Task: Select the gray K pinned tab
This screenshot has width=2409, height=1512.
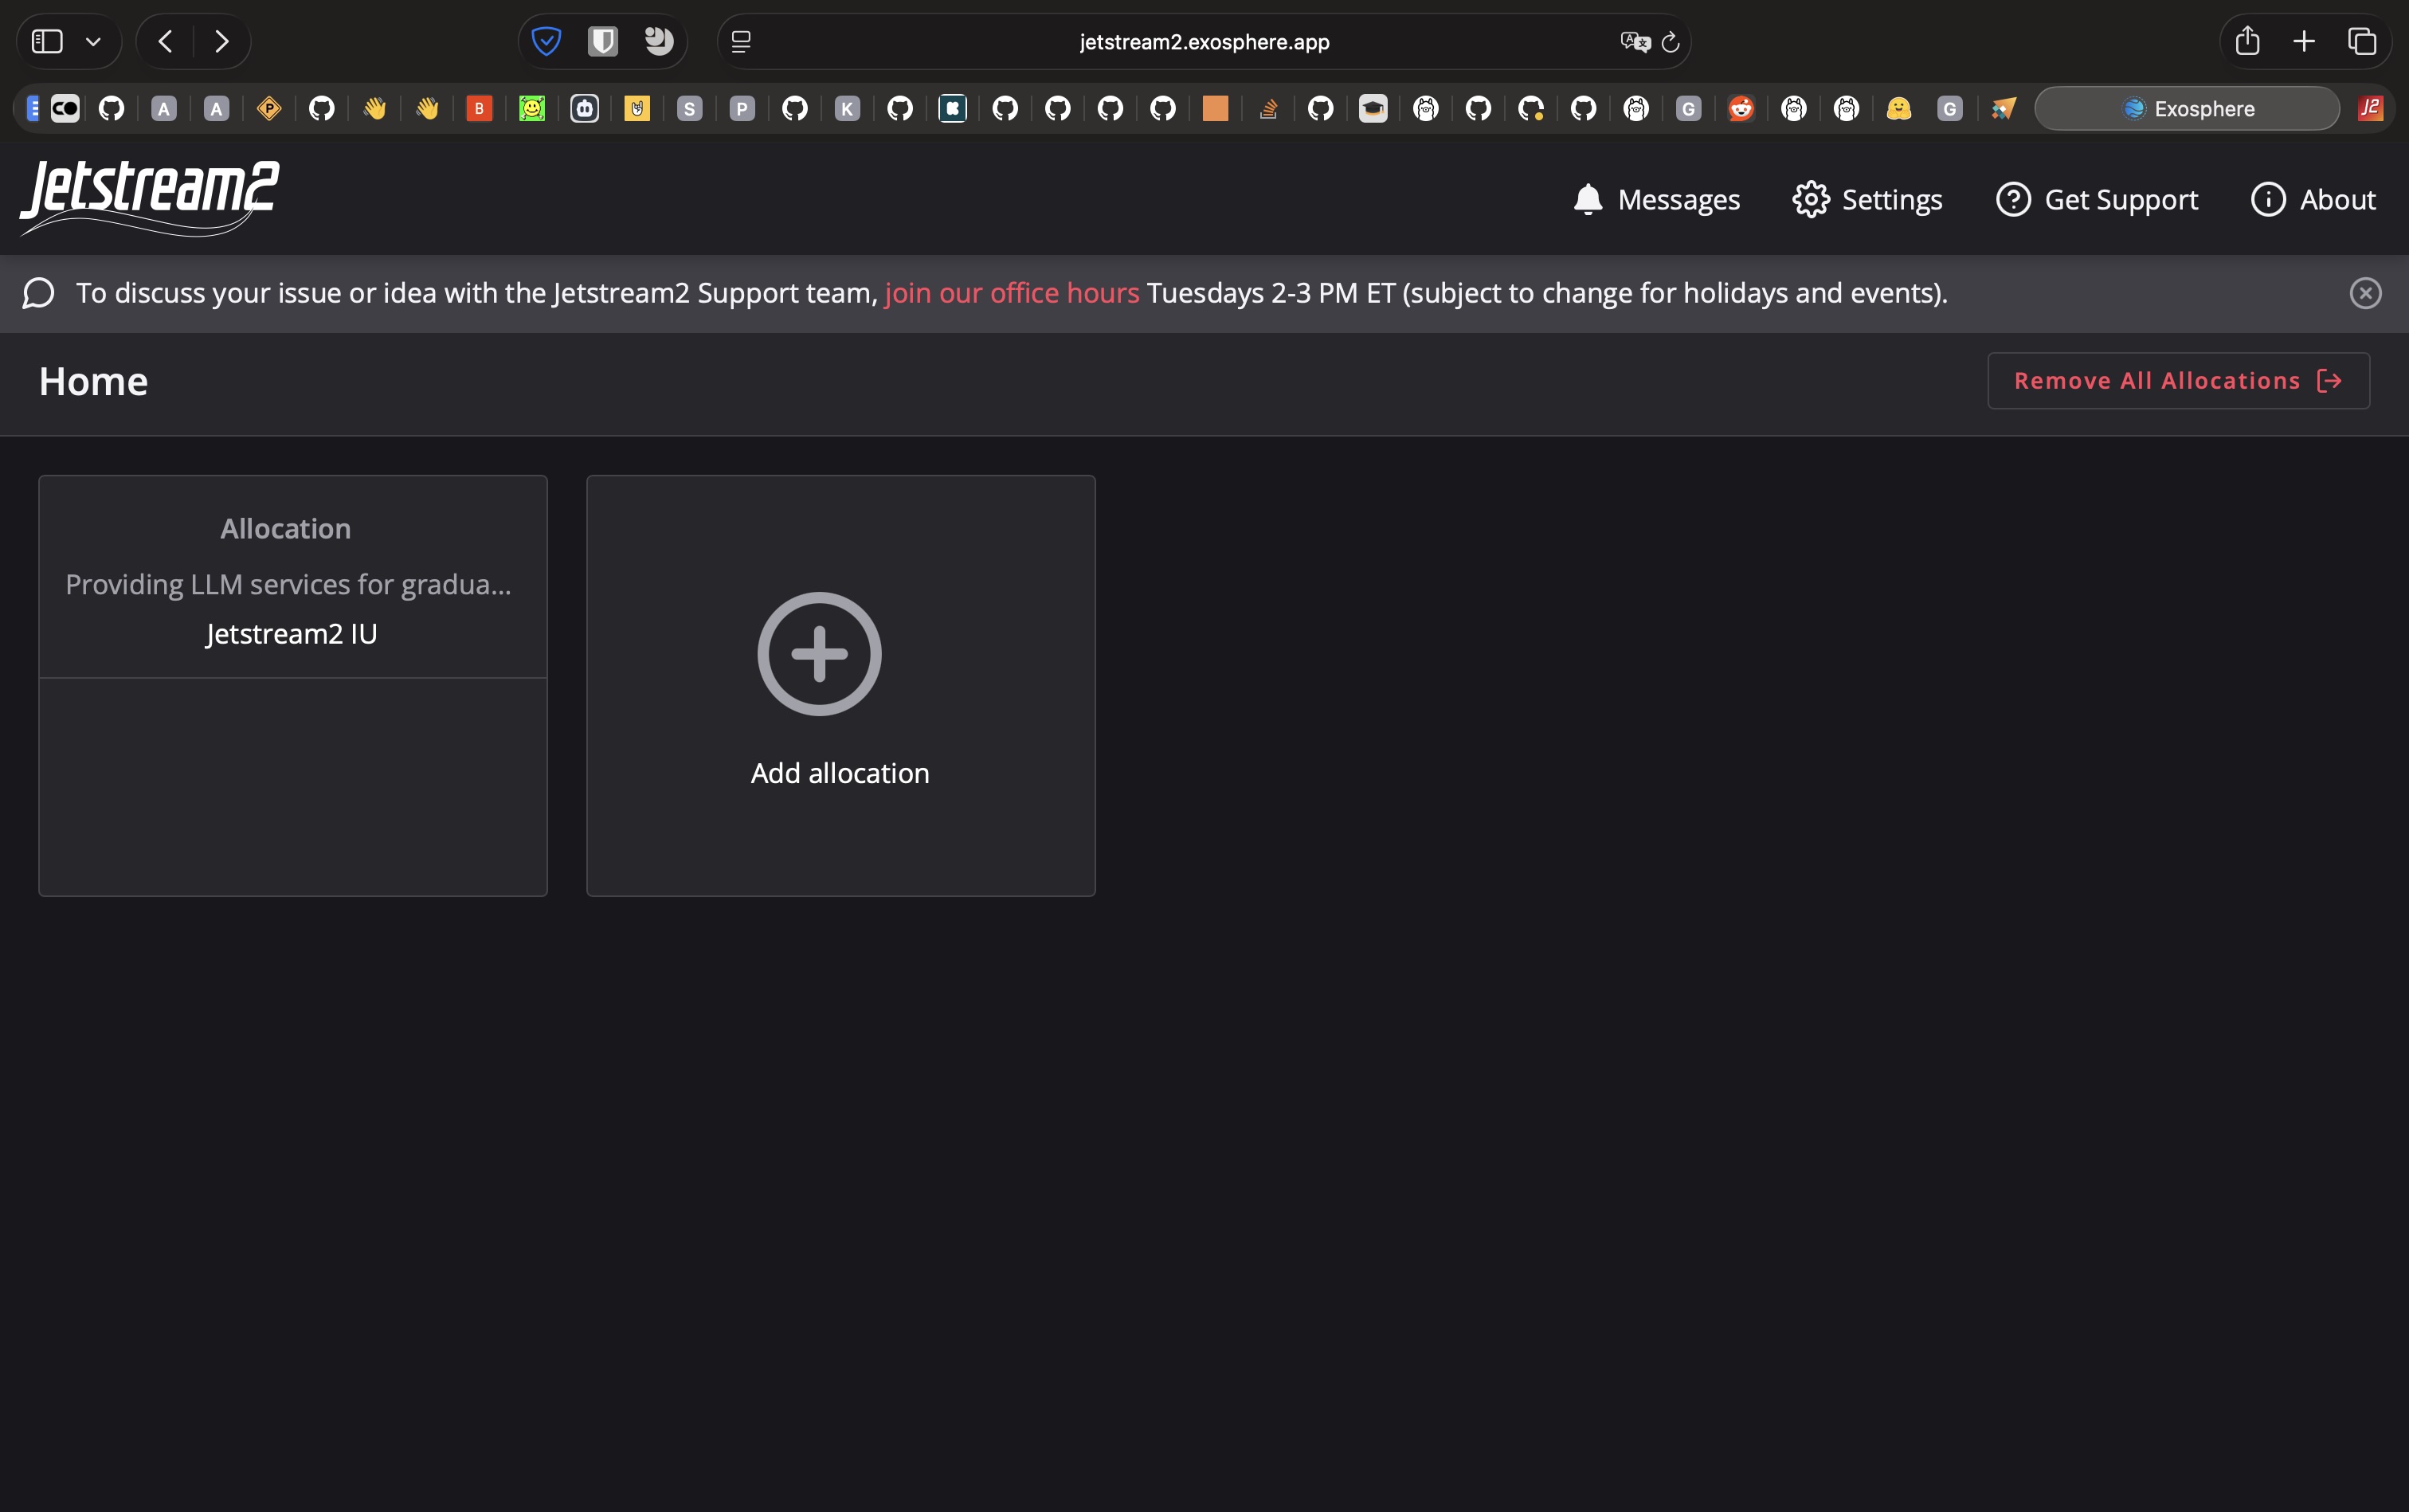Action: tap(847, 108)
